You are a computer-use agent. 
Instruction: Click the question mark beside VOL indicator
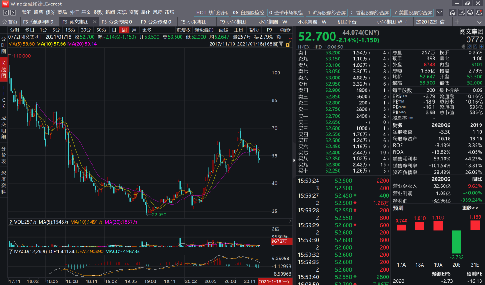(x=10, y=222)
